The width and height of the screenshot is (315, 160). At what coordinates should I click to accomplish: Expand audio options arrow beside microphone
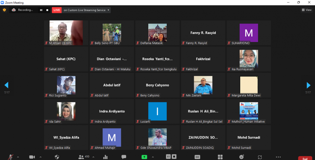click(18, 157)
